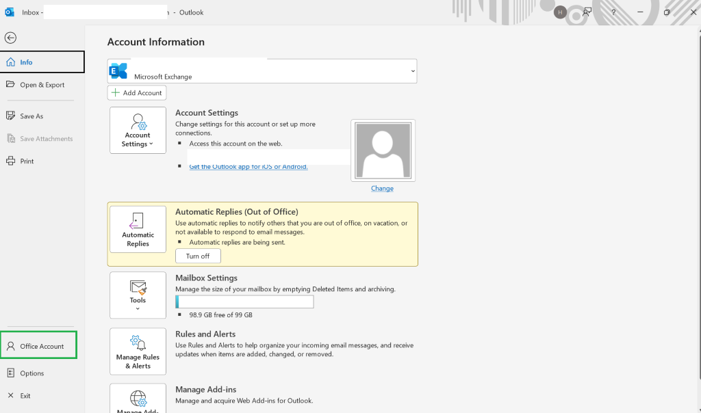701x413 pixels.
Task: Open the Open & Export menu item
Action: point(42,85)
